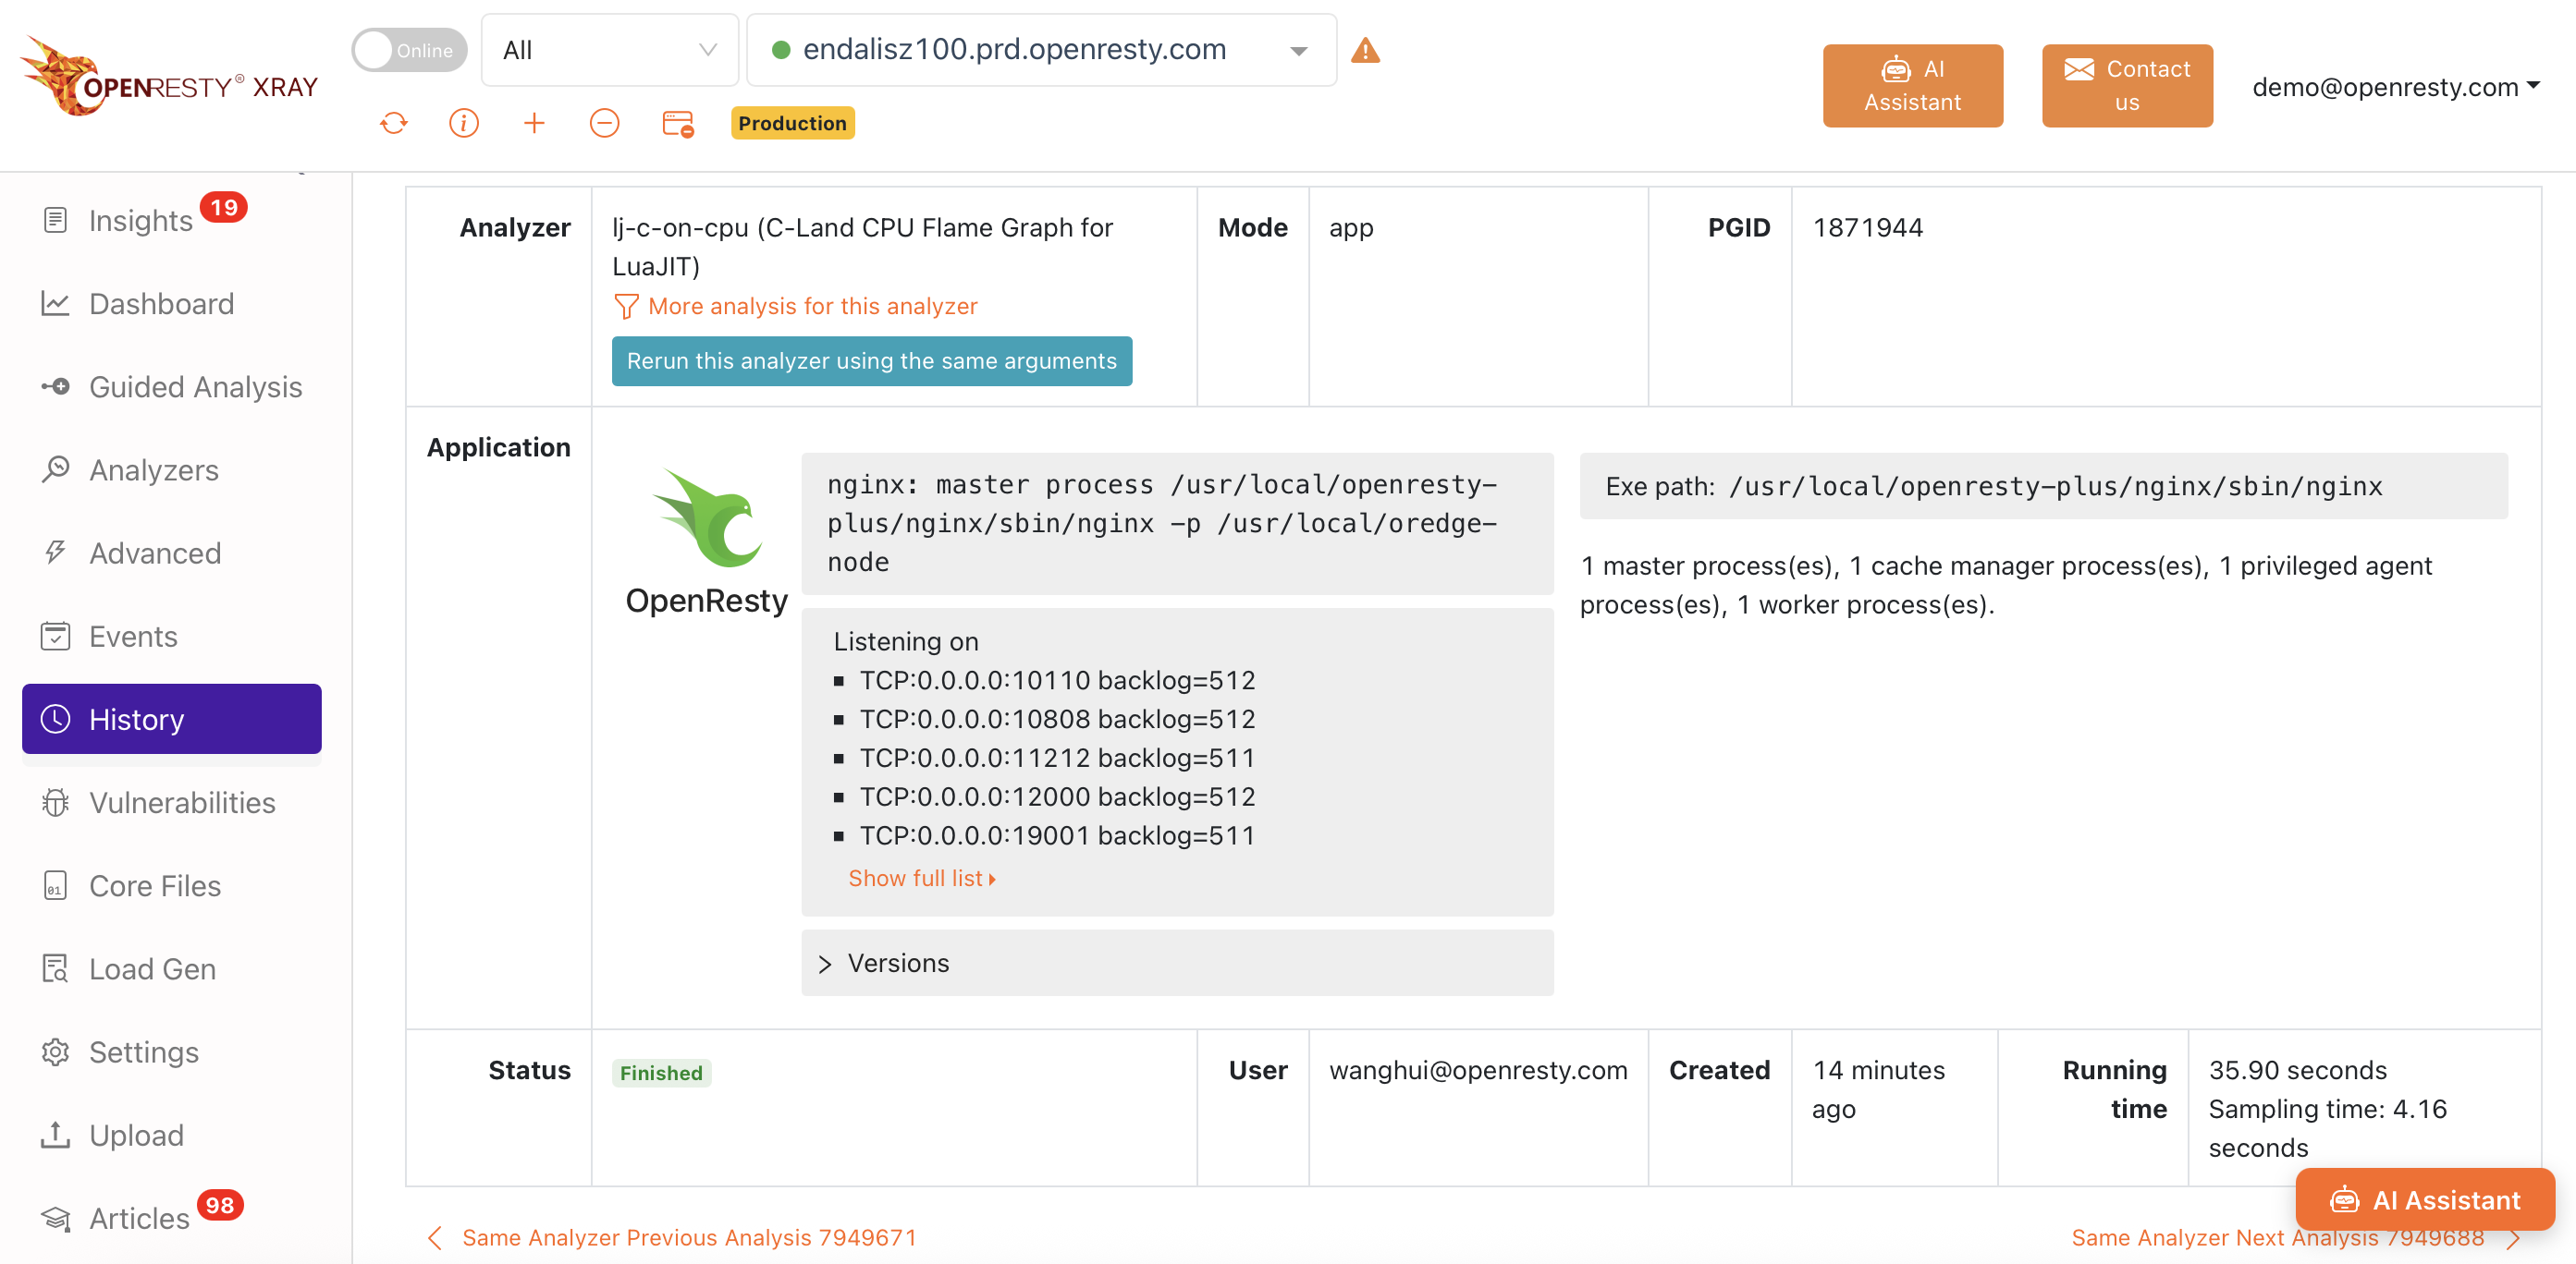Go to Guided Analysis in sidebar

(195, 387)
